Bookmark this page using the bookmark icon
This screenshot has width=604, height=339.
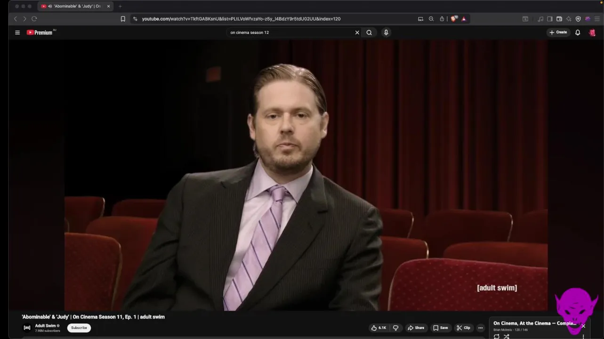pos(123,19)
